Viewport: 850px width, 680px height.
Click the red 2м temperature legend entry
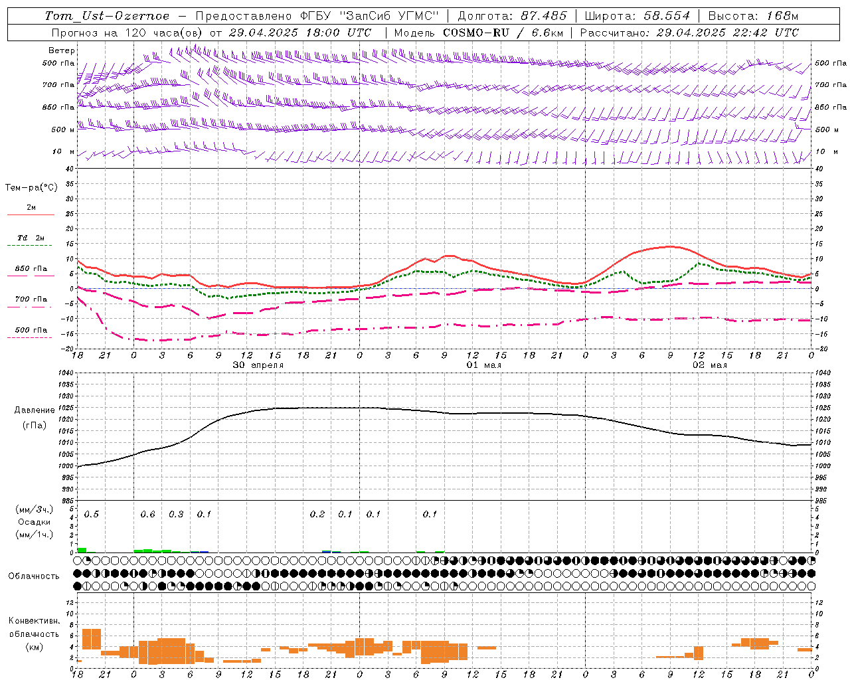pos(31,210)
